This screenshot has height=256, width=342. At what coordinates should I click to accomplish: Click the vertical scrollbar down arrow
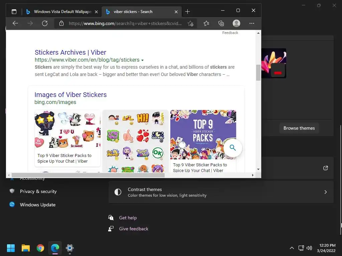258,169
